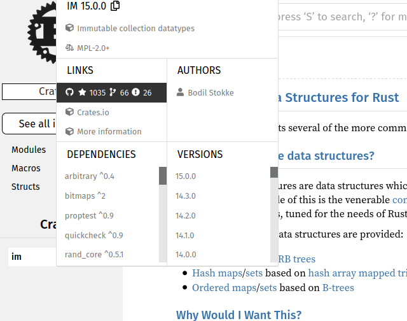
Task: Open the Crates.io link
Action: (93, 112)
